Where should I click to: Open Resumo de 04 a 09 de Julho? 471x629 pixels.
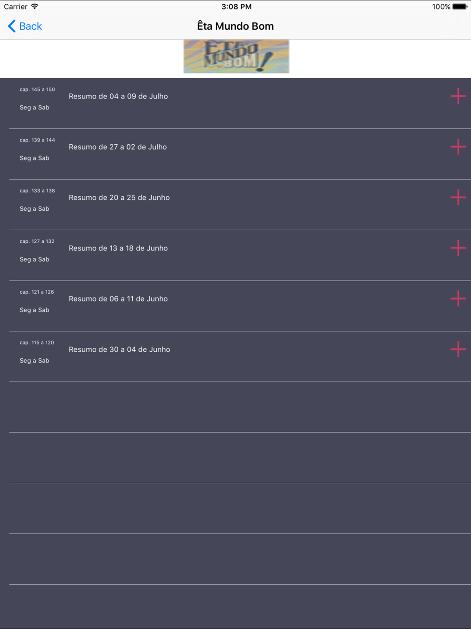[x=118, y=96]
